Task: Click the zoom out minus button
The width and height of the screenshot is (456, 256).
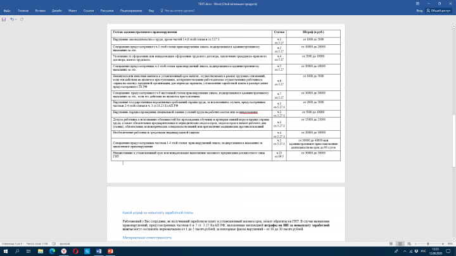Action: pos(415,244)
